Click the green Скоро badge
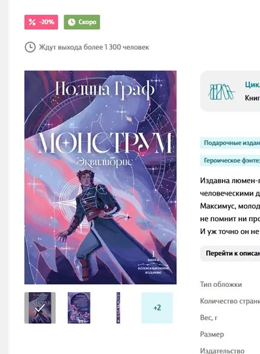Screen dimensions: 260x354 [82, 22]
